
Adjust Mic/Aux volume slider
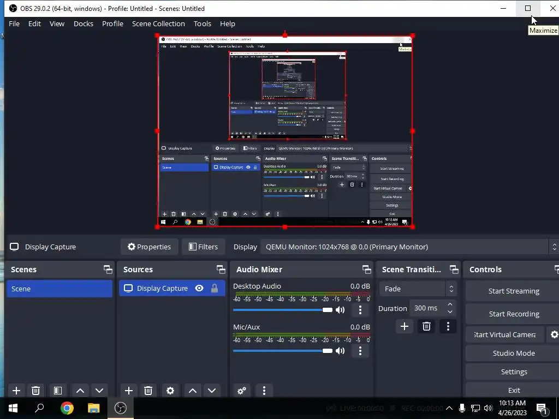click(x=282, y=351)
